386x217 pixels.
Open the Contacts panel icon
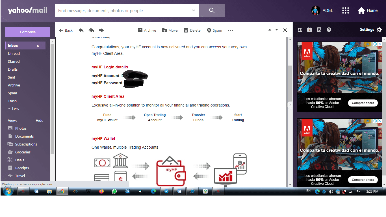[300, 30]
